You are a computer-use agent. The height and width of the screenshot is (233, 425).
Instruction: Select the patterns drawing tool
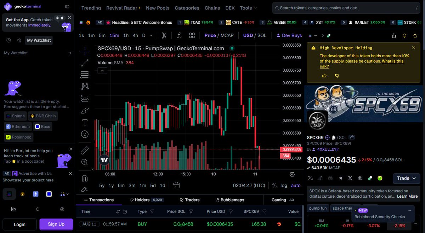[85, 86]
